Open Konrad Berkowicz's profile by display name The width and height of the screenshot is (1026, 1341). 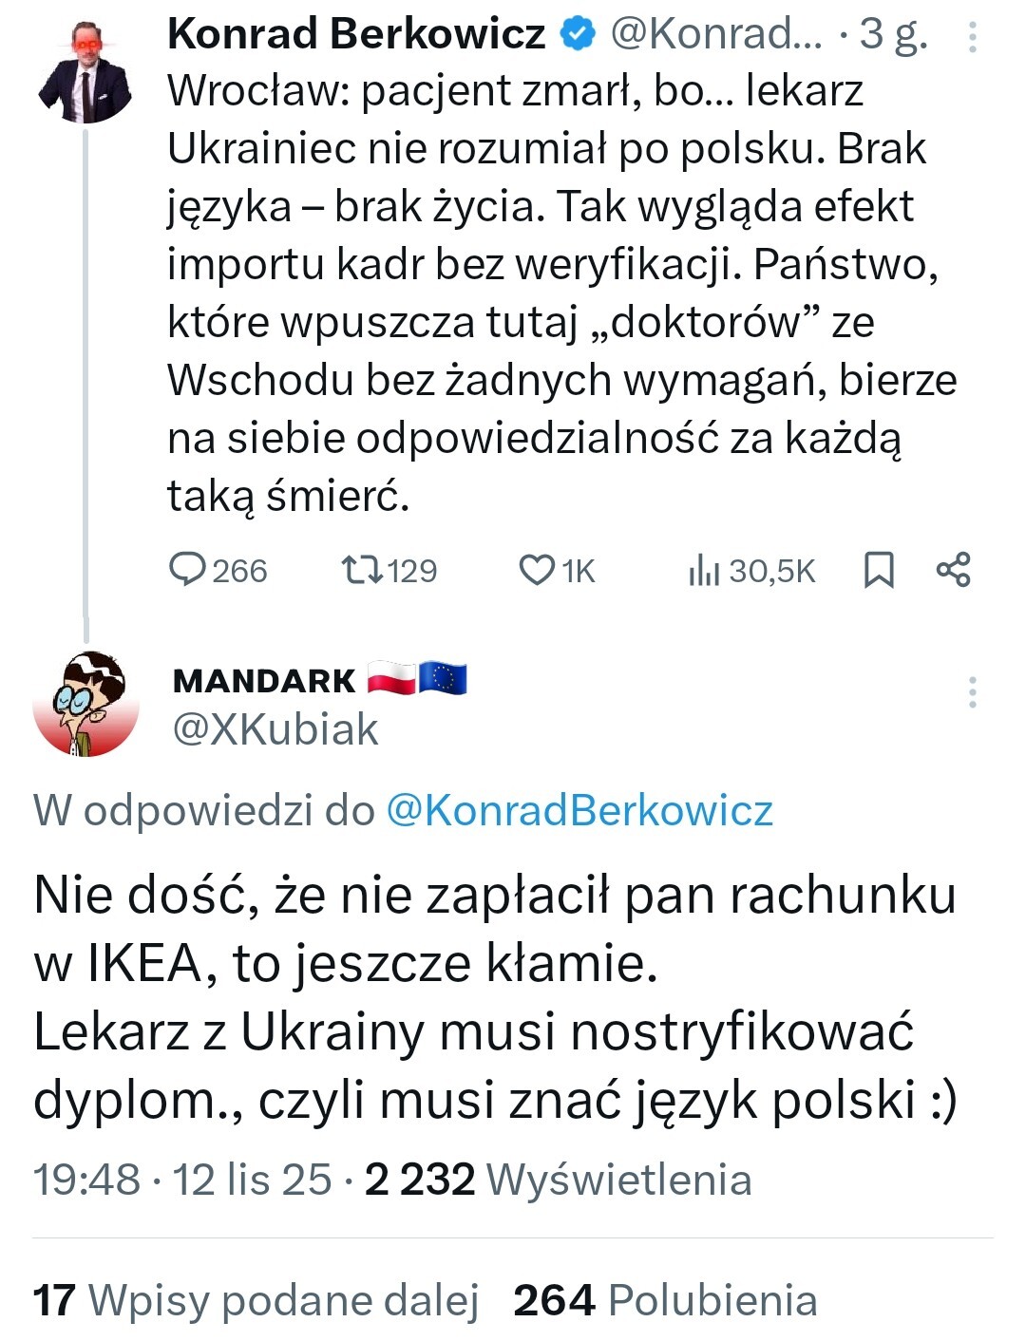click(x=356, y=35)
